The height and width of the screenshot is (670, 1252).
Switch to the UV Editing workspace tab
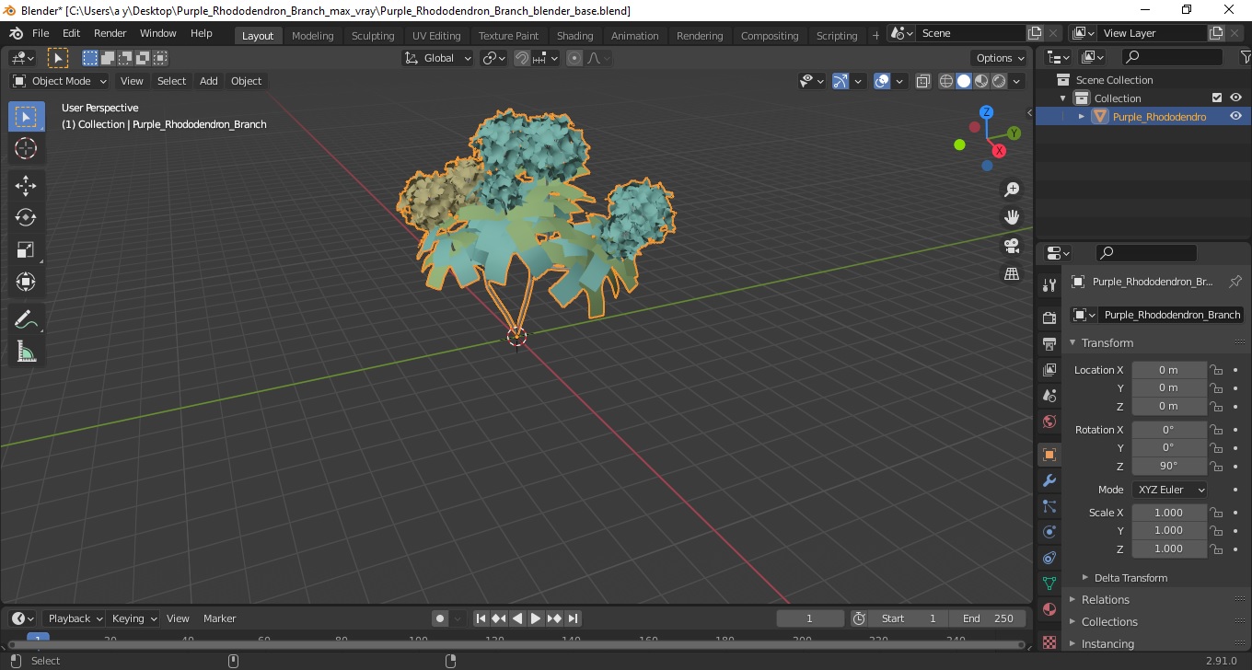point(436,36)
